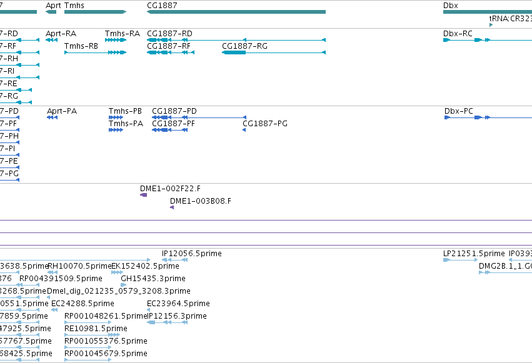Select the CG1887-PG small arrow marker
532x363 pixels.
[x=244, y=130]
